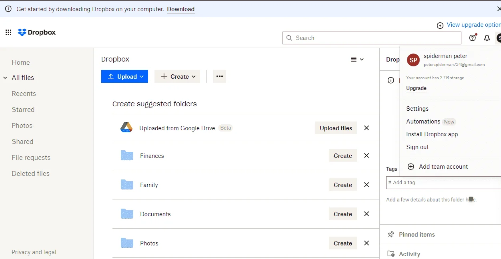Click the SP profile avatar in the menu

[413, 60]
